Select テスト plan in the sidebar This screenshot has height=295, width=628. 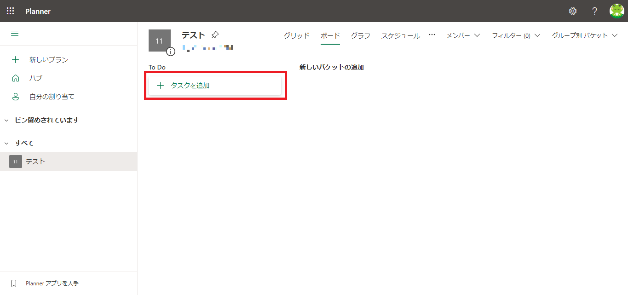(35, 162)
